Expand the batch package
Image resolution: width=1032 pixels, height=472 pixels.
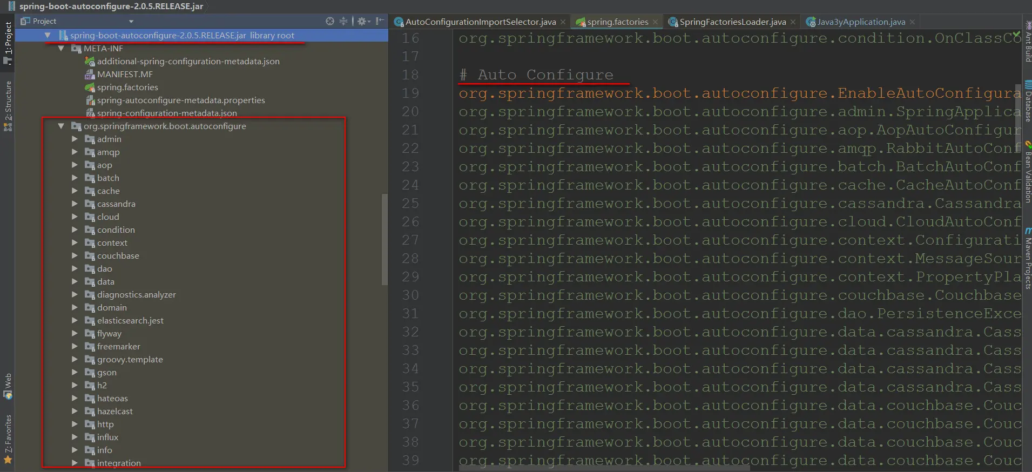coord(75,178)
